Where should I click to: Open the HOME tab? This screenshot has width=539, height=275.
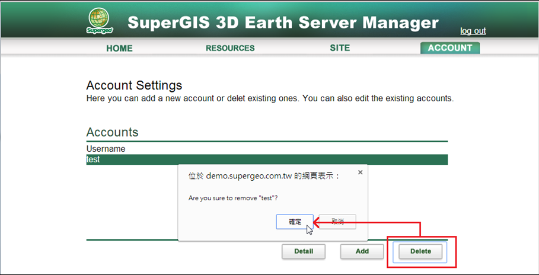click(119, 48)
